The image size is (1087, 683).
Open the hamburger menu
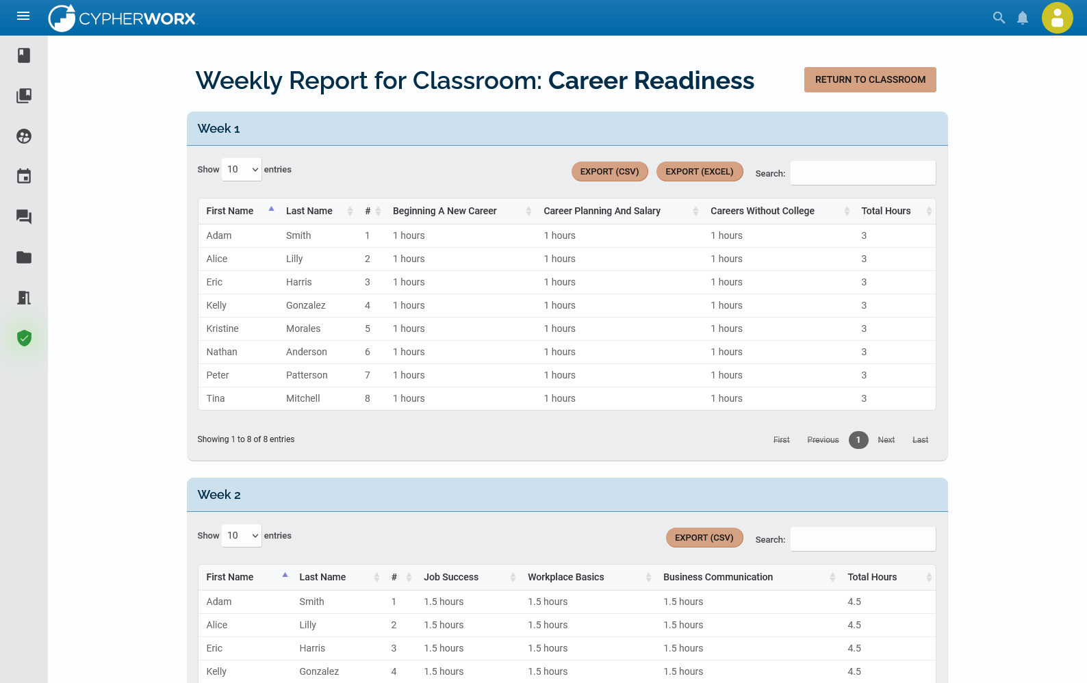coord(23,16)
